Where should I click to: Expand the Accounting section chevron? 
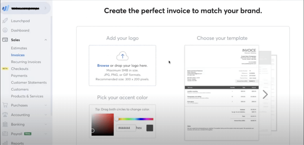(46, 115)
